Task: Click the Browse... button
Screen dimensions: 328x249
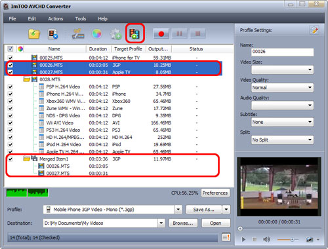Action: point(183,223)
